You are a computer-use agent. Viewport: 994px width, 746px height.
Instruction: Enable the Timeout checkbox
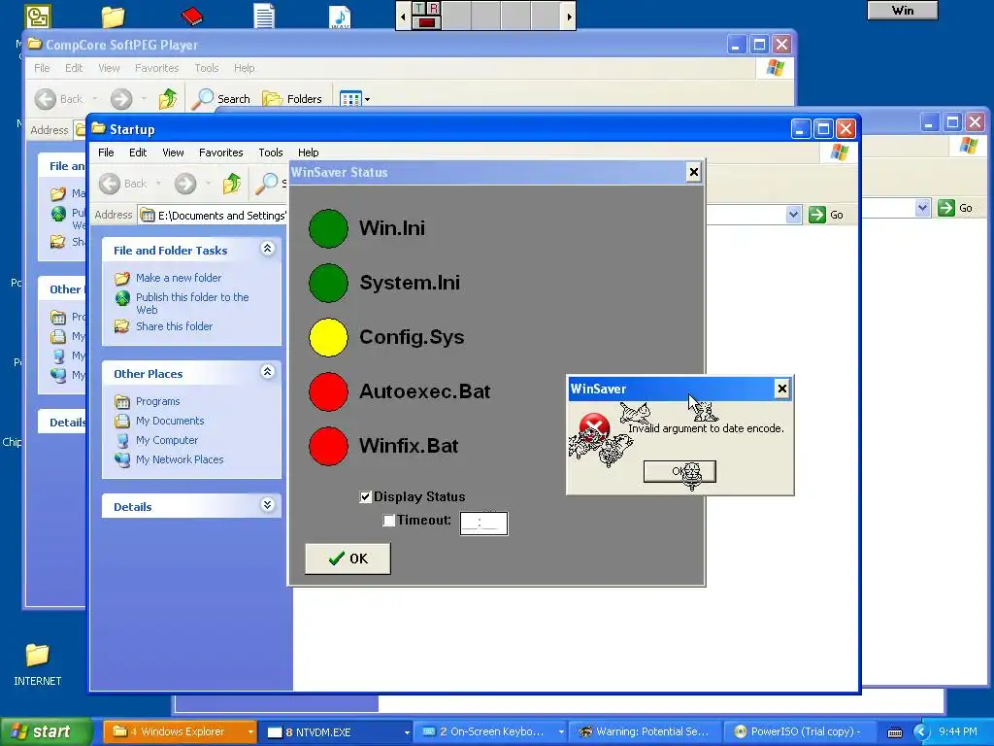pos(388,521)
